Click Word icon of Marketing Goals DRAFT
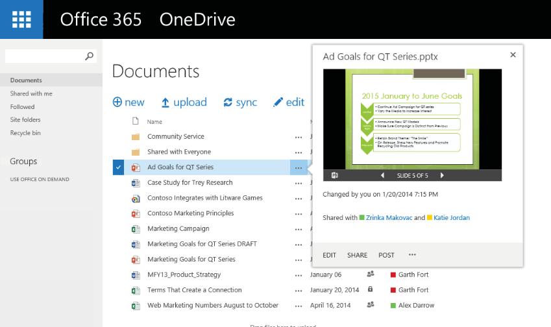551x327 pixels. pos(136,245)
